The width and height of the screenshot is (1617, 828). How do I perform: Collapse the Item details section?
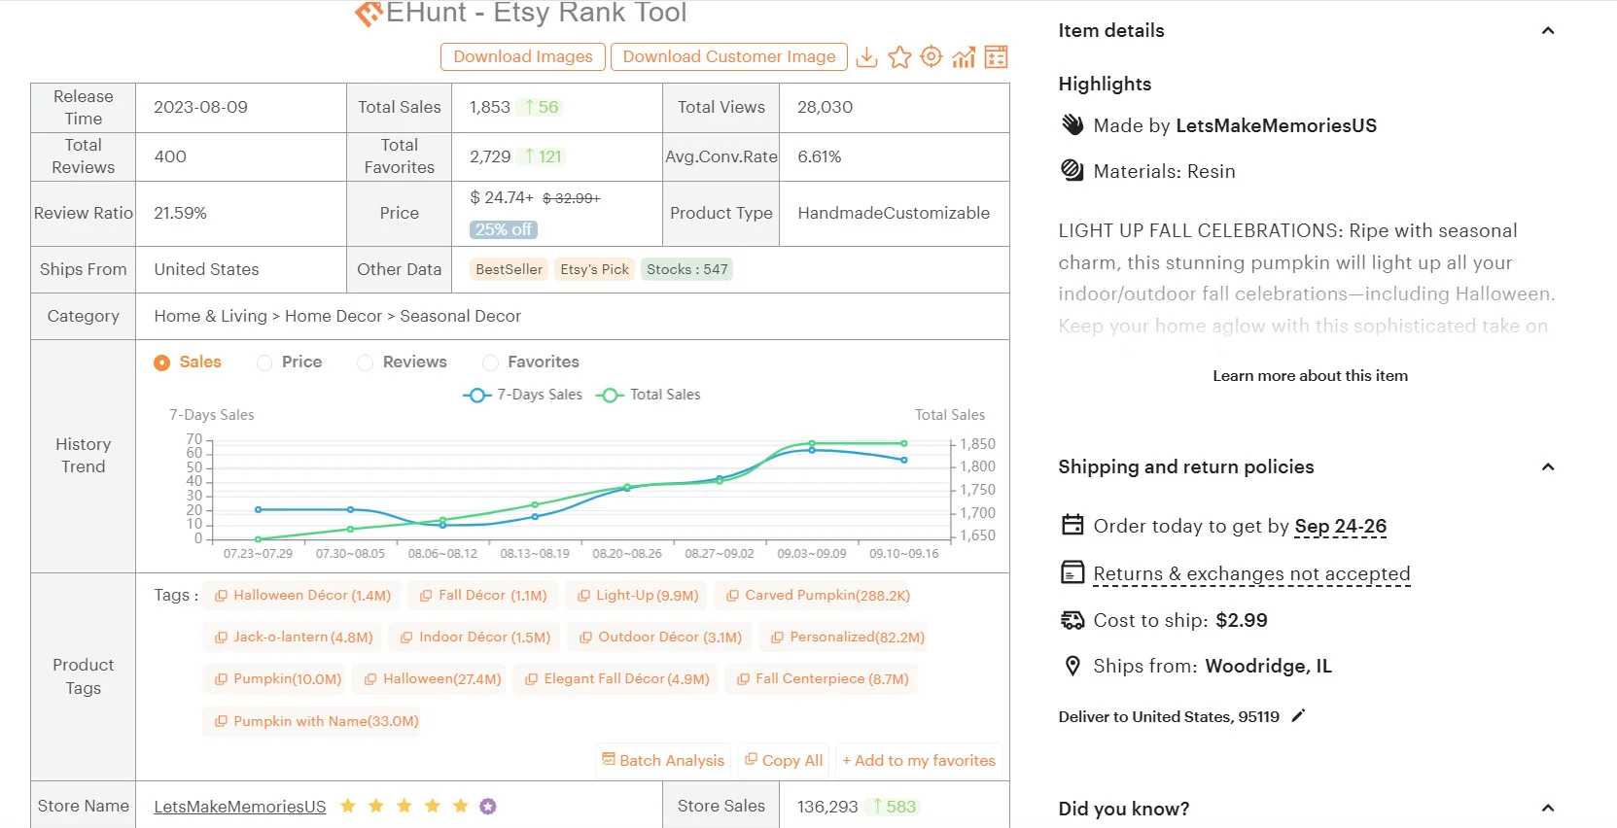click(x=1548, y=31)
